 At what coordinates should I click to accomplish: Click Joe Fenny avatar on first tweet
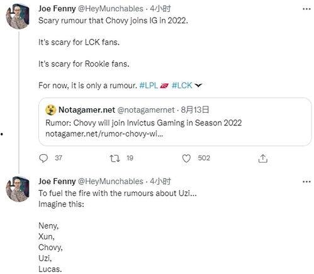tap(18, 16)
